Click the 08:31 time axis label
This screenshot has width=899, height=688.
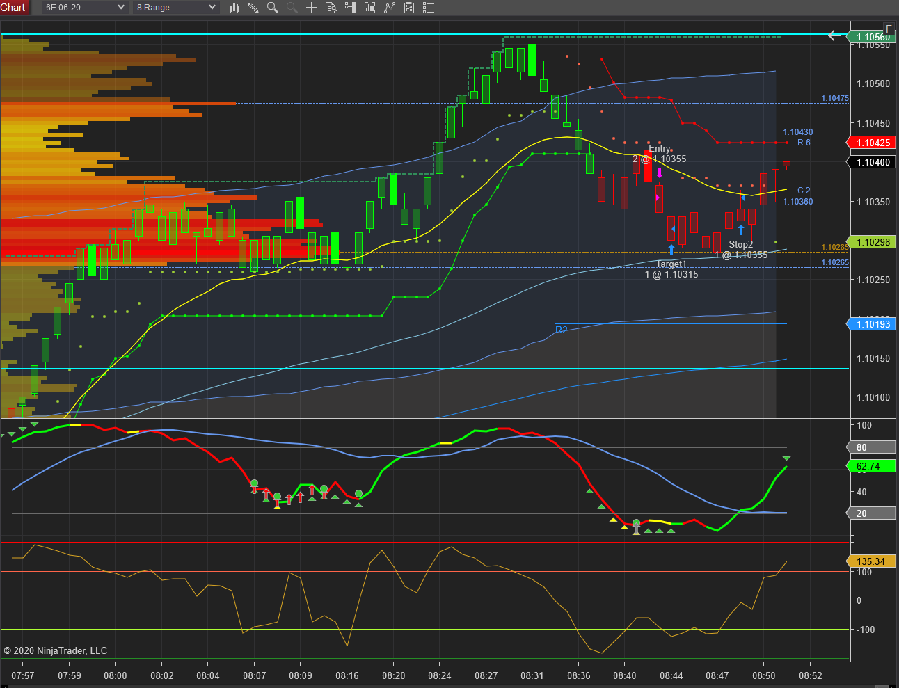(532, 675)
